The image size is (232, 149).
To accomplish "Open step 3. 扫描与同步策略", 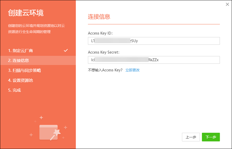I will pyautogui.click(x=25, y=71).
